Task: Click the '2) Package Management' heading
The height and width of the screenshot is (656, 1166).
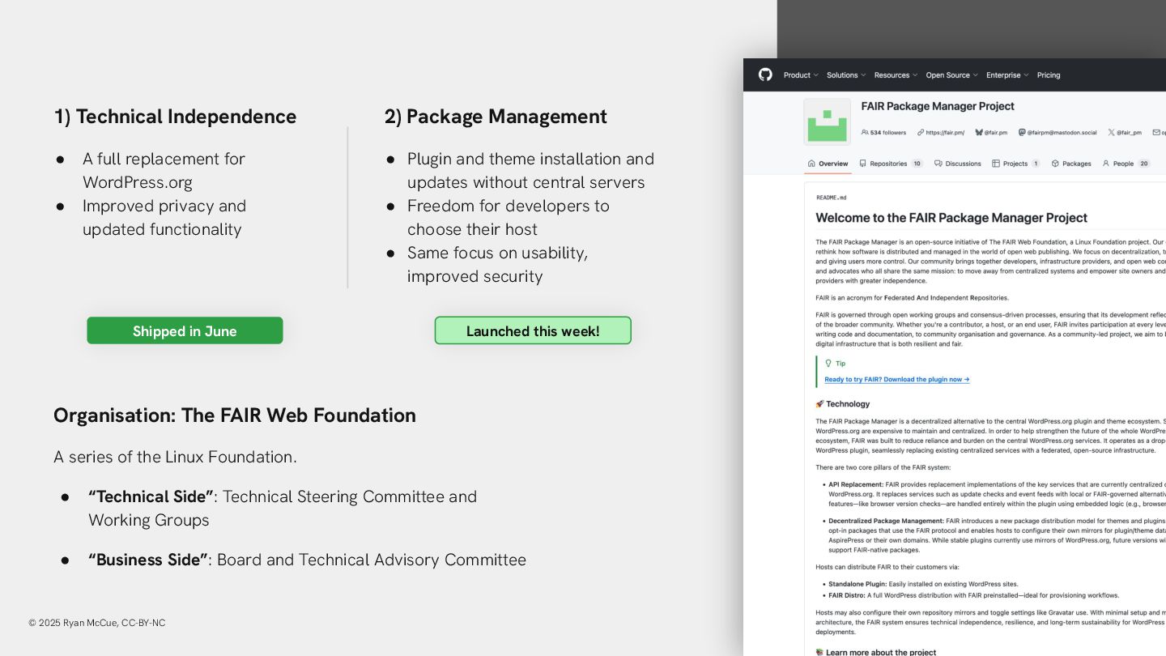Action: coord(496,117)
